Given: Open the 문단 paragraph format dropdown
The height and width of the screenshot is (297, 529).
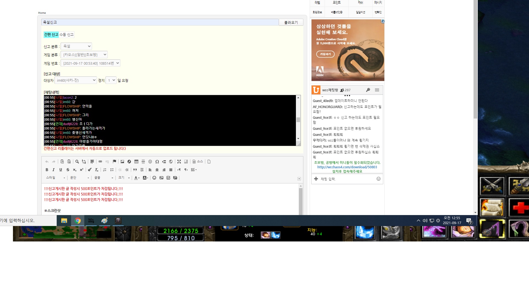Looking at the screenshot, I should pyautogui.click(x=80, y=178).
